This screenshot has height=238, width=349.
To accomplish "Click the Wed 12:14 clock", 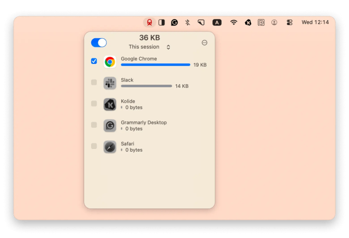I will coord(315,22).
